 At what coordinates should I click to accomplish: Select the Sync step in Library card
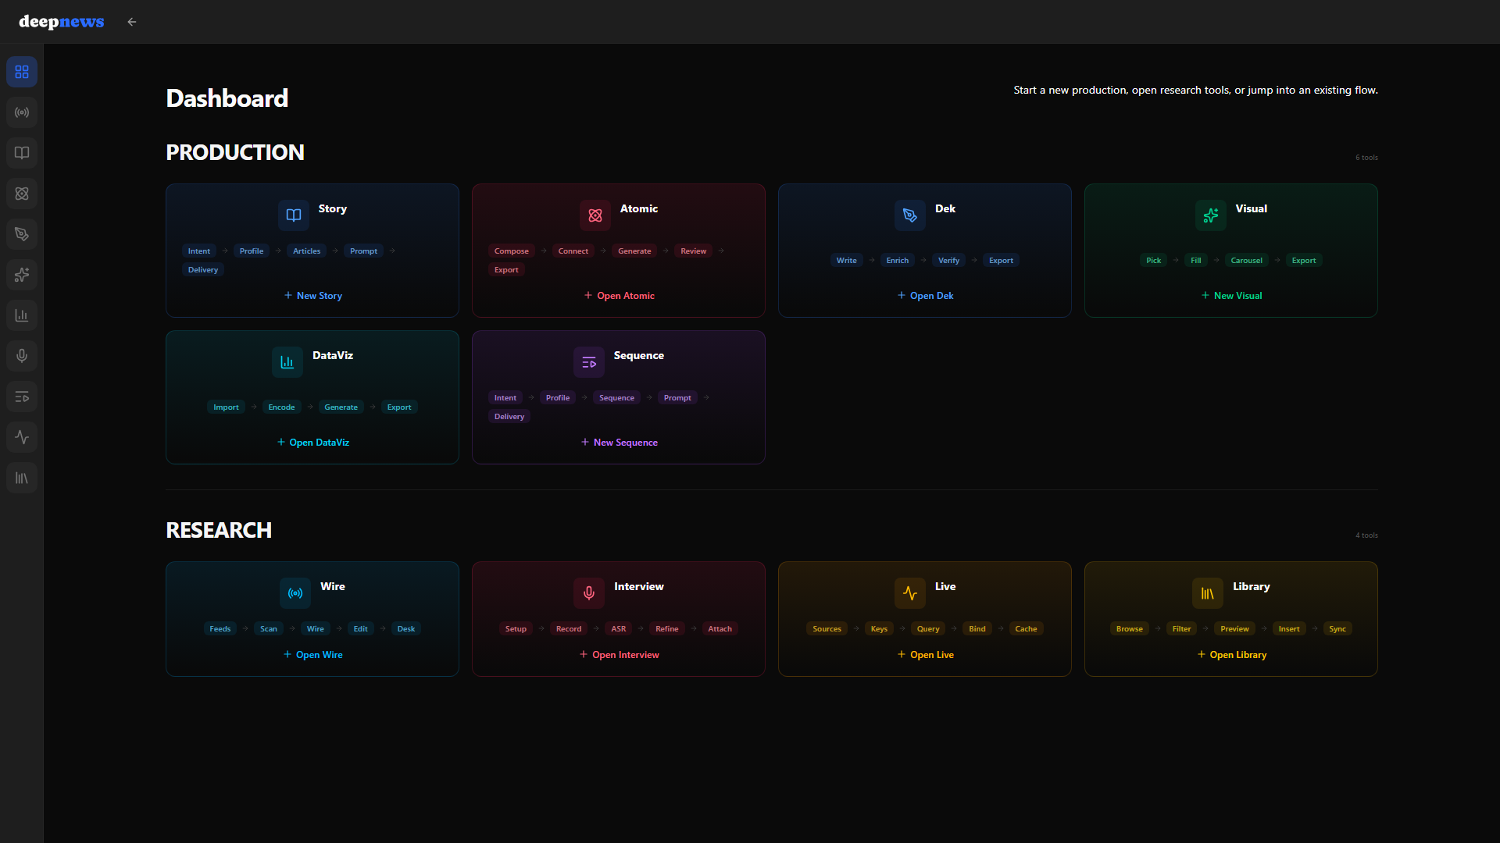(1337, 629)
